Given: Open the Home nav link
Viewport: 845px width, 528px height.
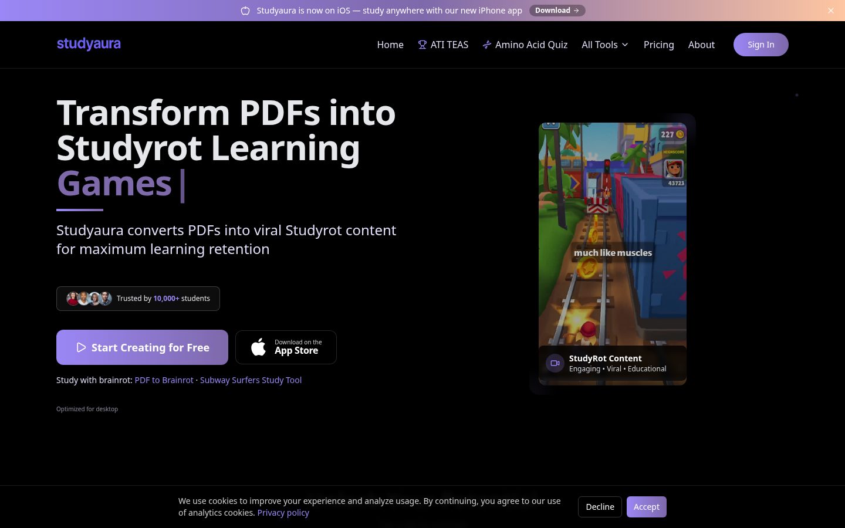Looking at the screenshot, I should 390,45.
